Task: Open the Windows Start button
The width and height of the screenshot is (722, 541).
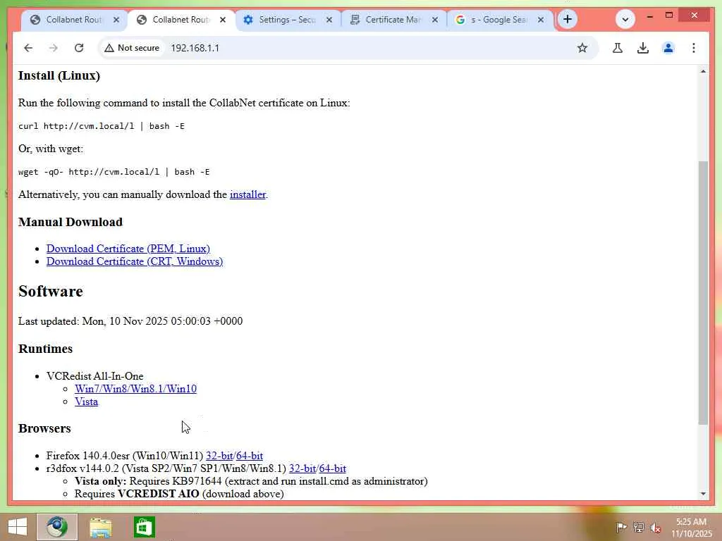Action: coord(18,527)
